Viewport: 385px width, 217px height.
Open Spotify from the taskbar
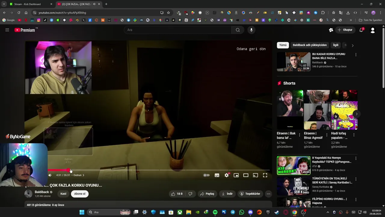coord(215,212)
